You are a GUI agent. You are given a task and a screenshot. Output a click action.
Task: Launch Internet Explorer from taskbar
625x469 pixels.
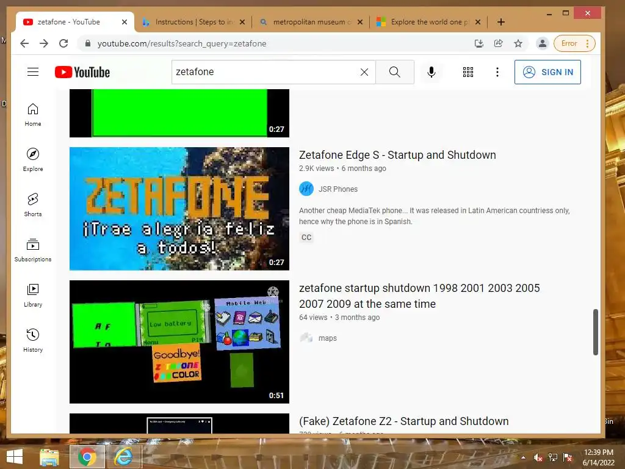(x=123, y=457)
